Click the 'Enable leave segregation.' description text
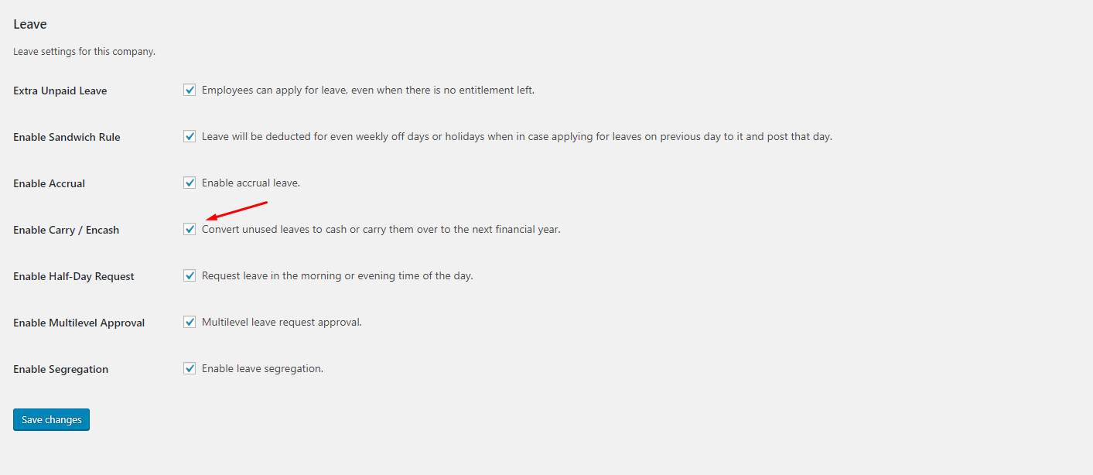 (x=262, y=368)
